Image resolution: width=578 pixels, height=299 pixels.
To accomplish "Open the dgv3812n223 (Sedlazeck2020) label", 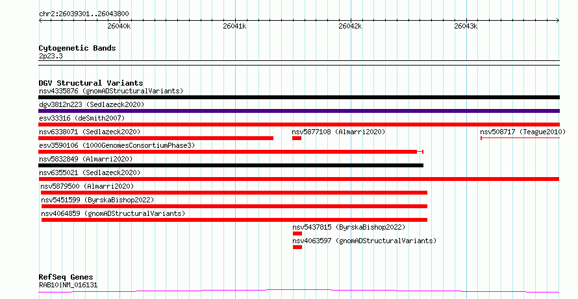I will click(92, 104).
